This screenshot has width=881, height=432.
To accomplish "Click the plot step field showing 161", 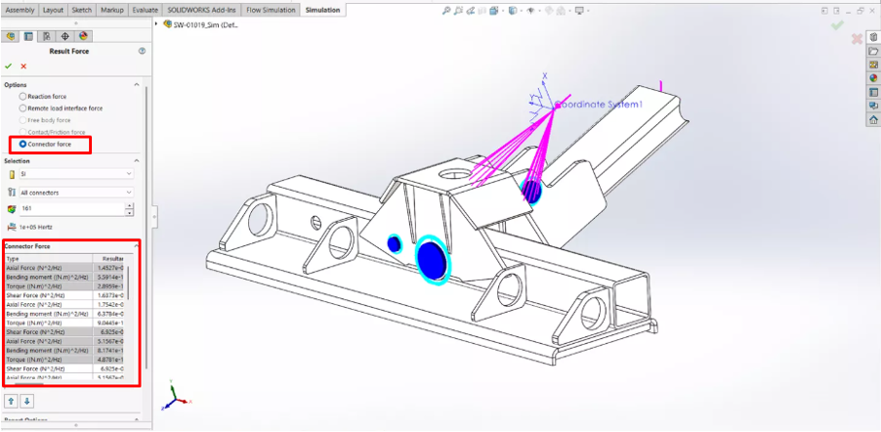I will click(72, 209).
